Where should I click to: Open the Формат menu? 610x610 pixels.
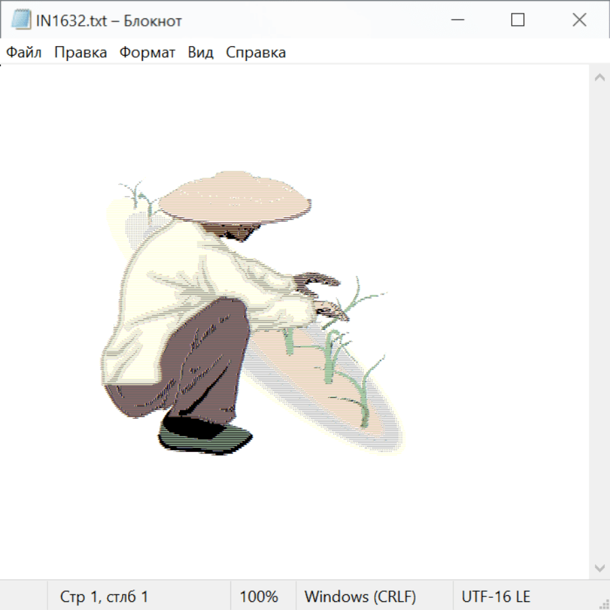click(x=147, y=53)
